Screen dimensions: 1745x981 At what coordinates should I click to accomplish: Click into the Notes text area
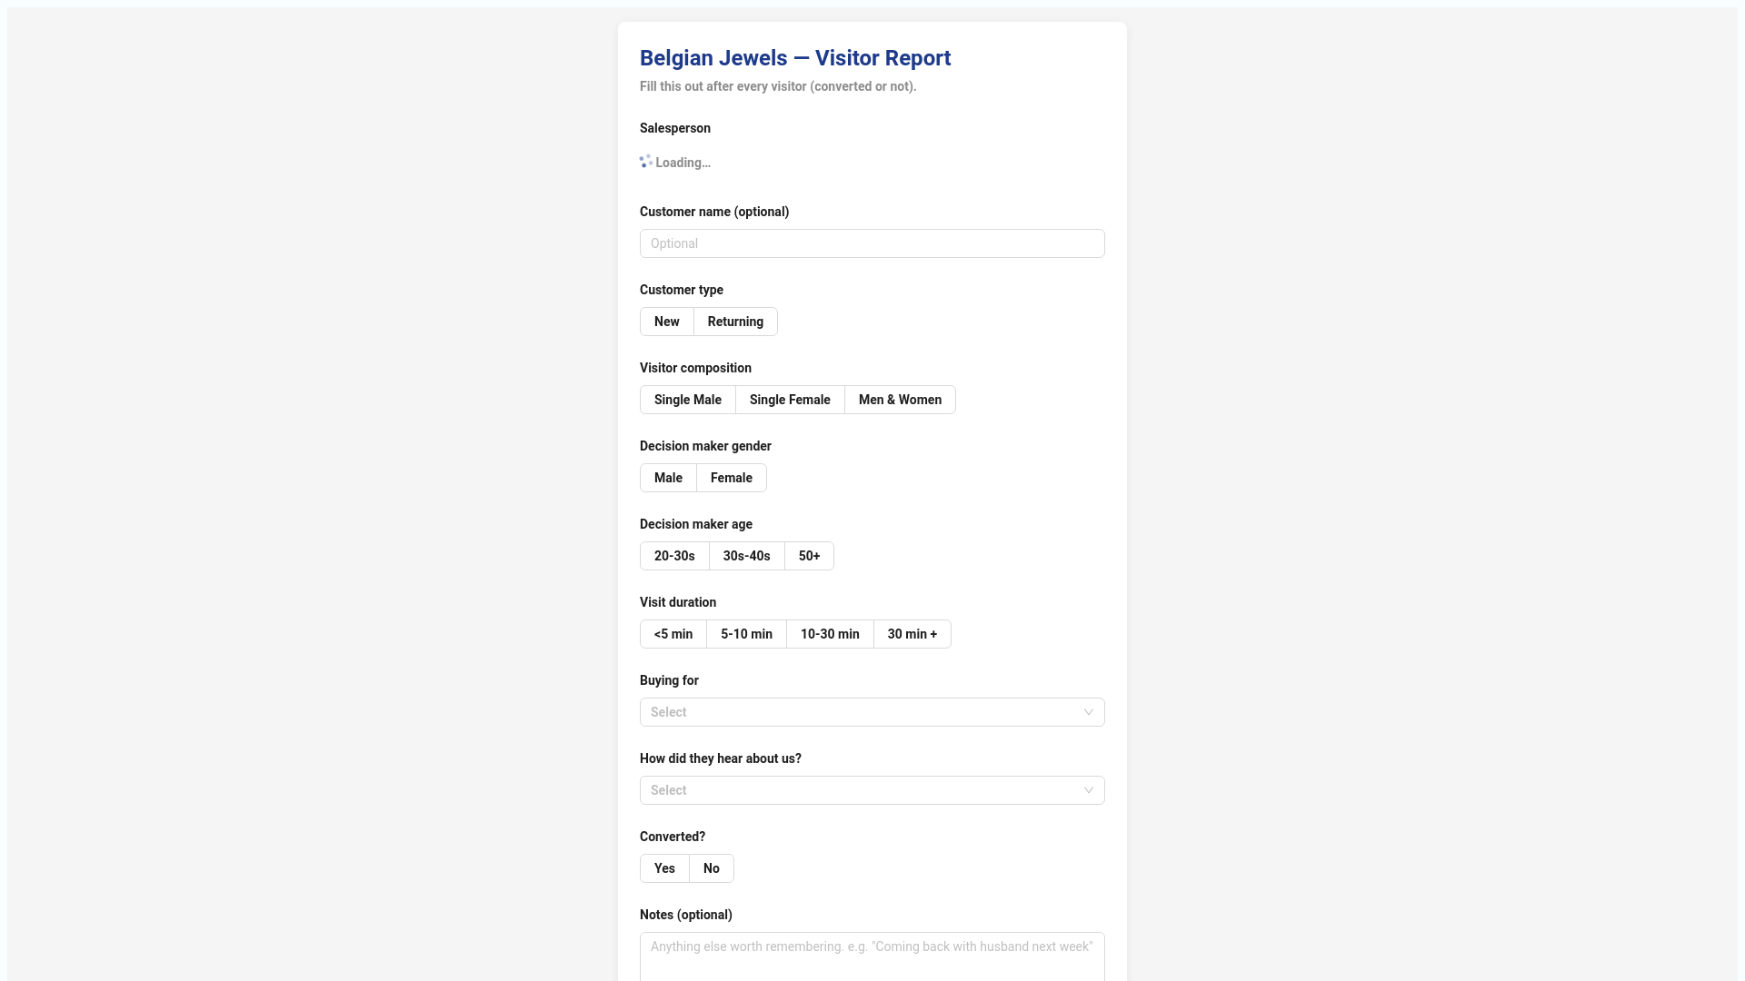pyautogui.click(x=872, y=956)
